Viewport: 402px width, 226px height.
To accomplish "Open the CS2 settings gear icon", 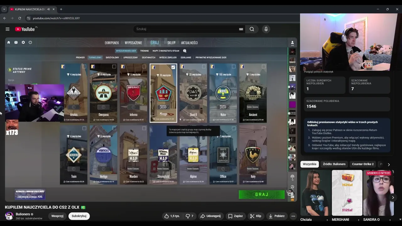I will [x=23, y=42].
